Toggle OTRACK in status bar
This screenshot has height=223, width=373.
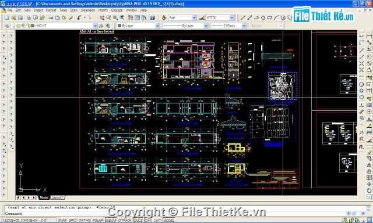pos(125,221)
